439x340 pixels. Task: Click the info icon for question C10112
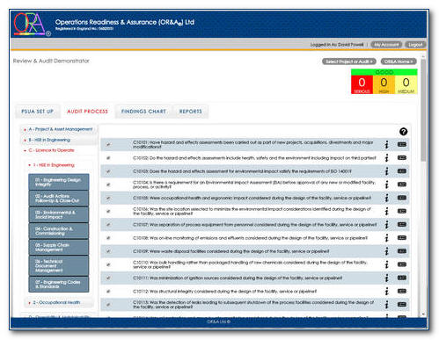point(386,291)
